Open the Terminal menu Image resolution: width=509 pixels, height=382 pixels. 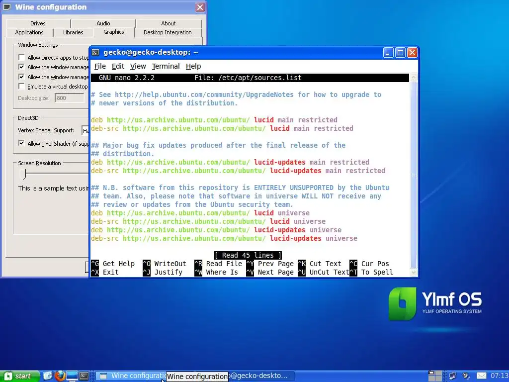(166, 66)
